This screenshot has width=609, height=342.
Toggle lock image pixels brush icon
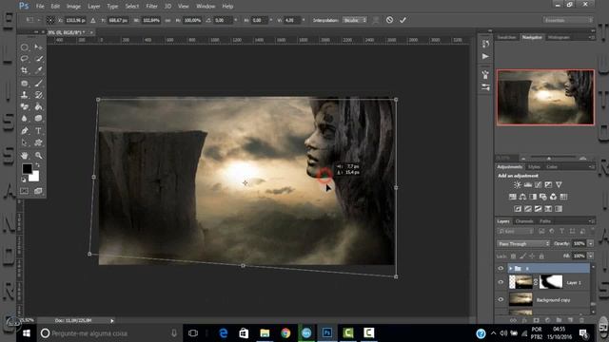(x=522, y=256)
